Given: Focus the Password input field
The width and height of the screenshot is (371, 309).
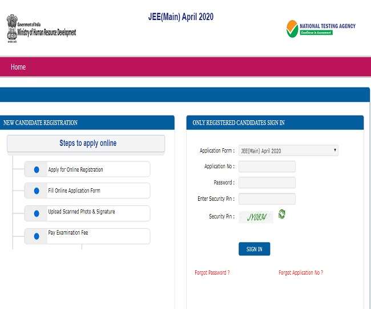Looking at the screenshot, I should click(267, 183).
